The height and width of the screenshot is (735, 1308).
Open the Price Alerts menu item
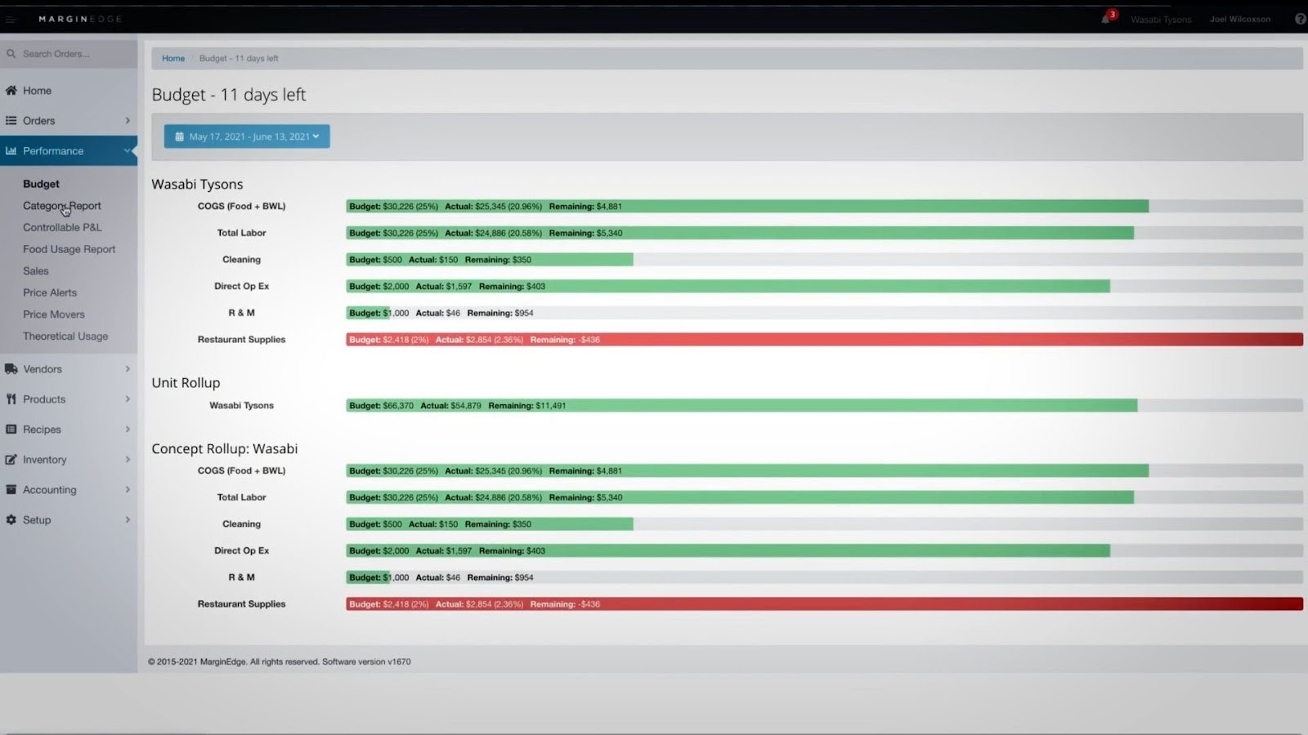[x=50, y=292]
